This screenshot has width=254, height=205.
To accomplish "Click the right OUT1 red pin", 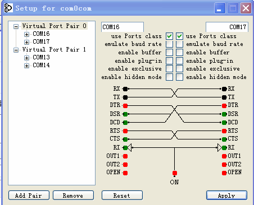I will 224,156.
